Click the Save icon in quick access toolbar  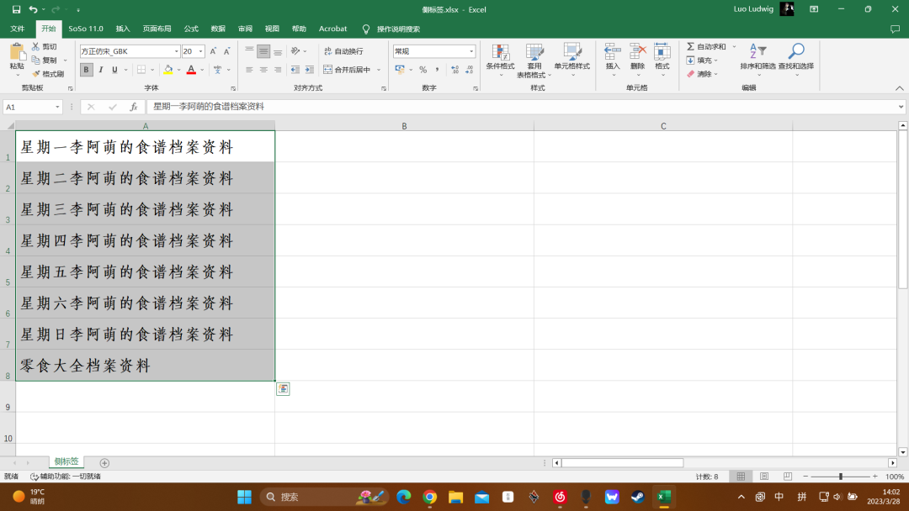pyautogui.click(x=16, y=9)
